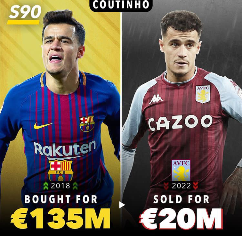242x236 pixels.
Task: Click the white triangle between the panels
Action: click(122, 205)
